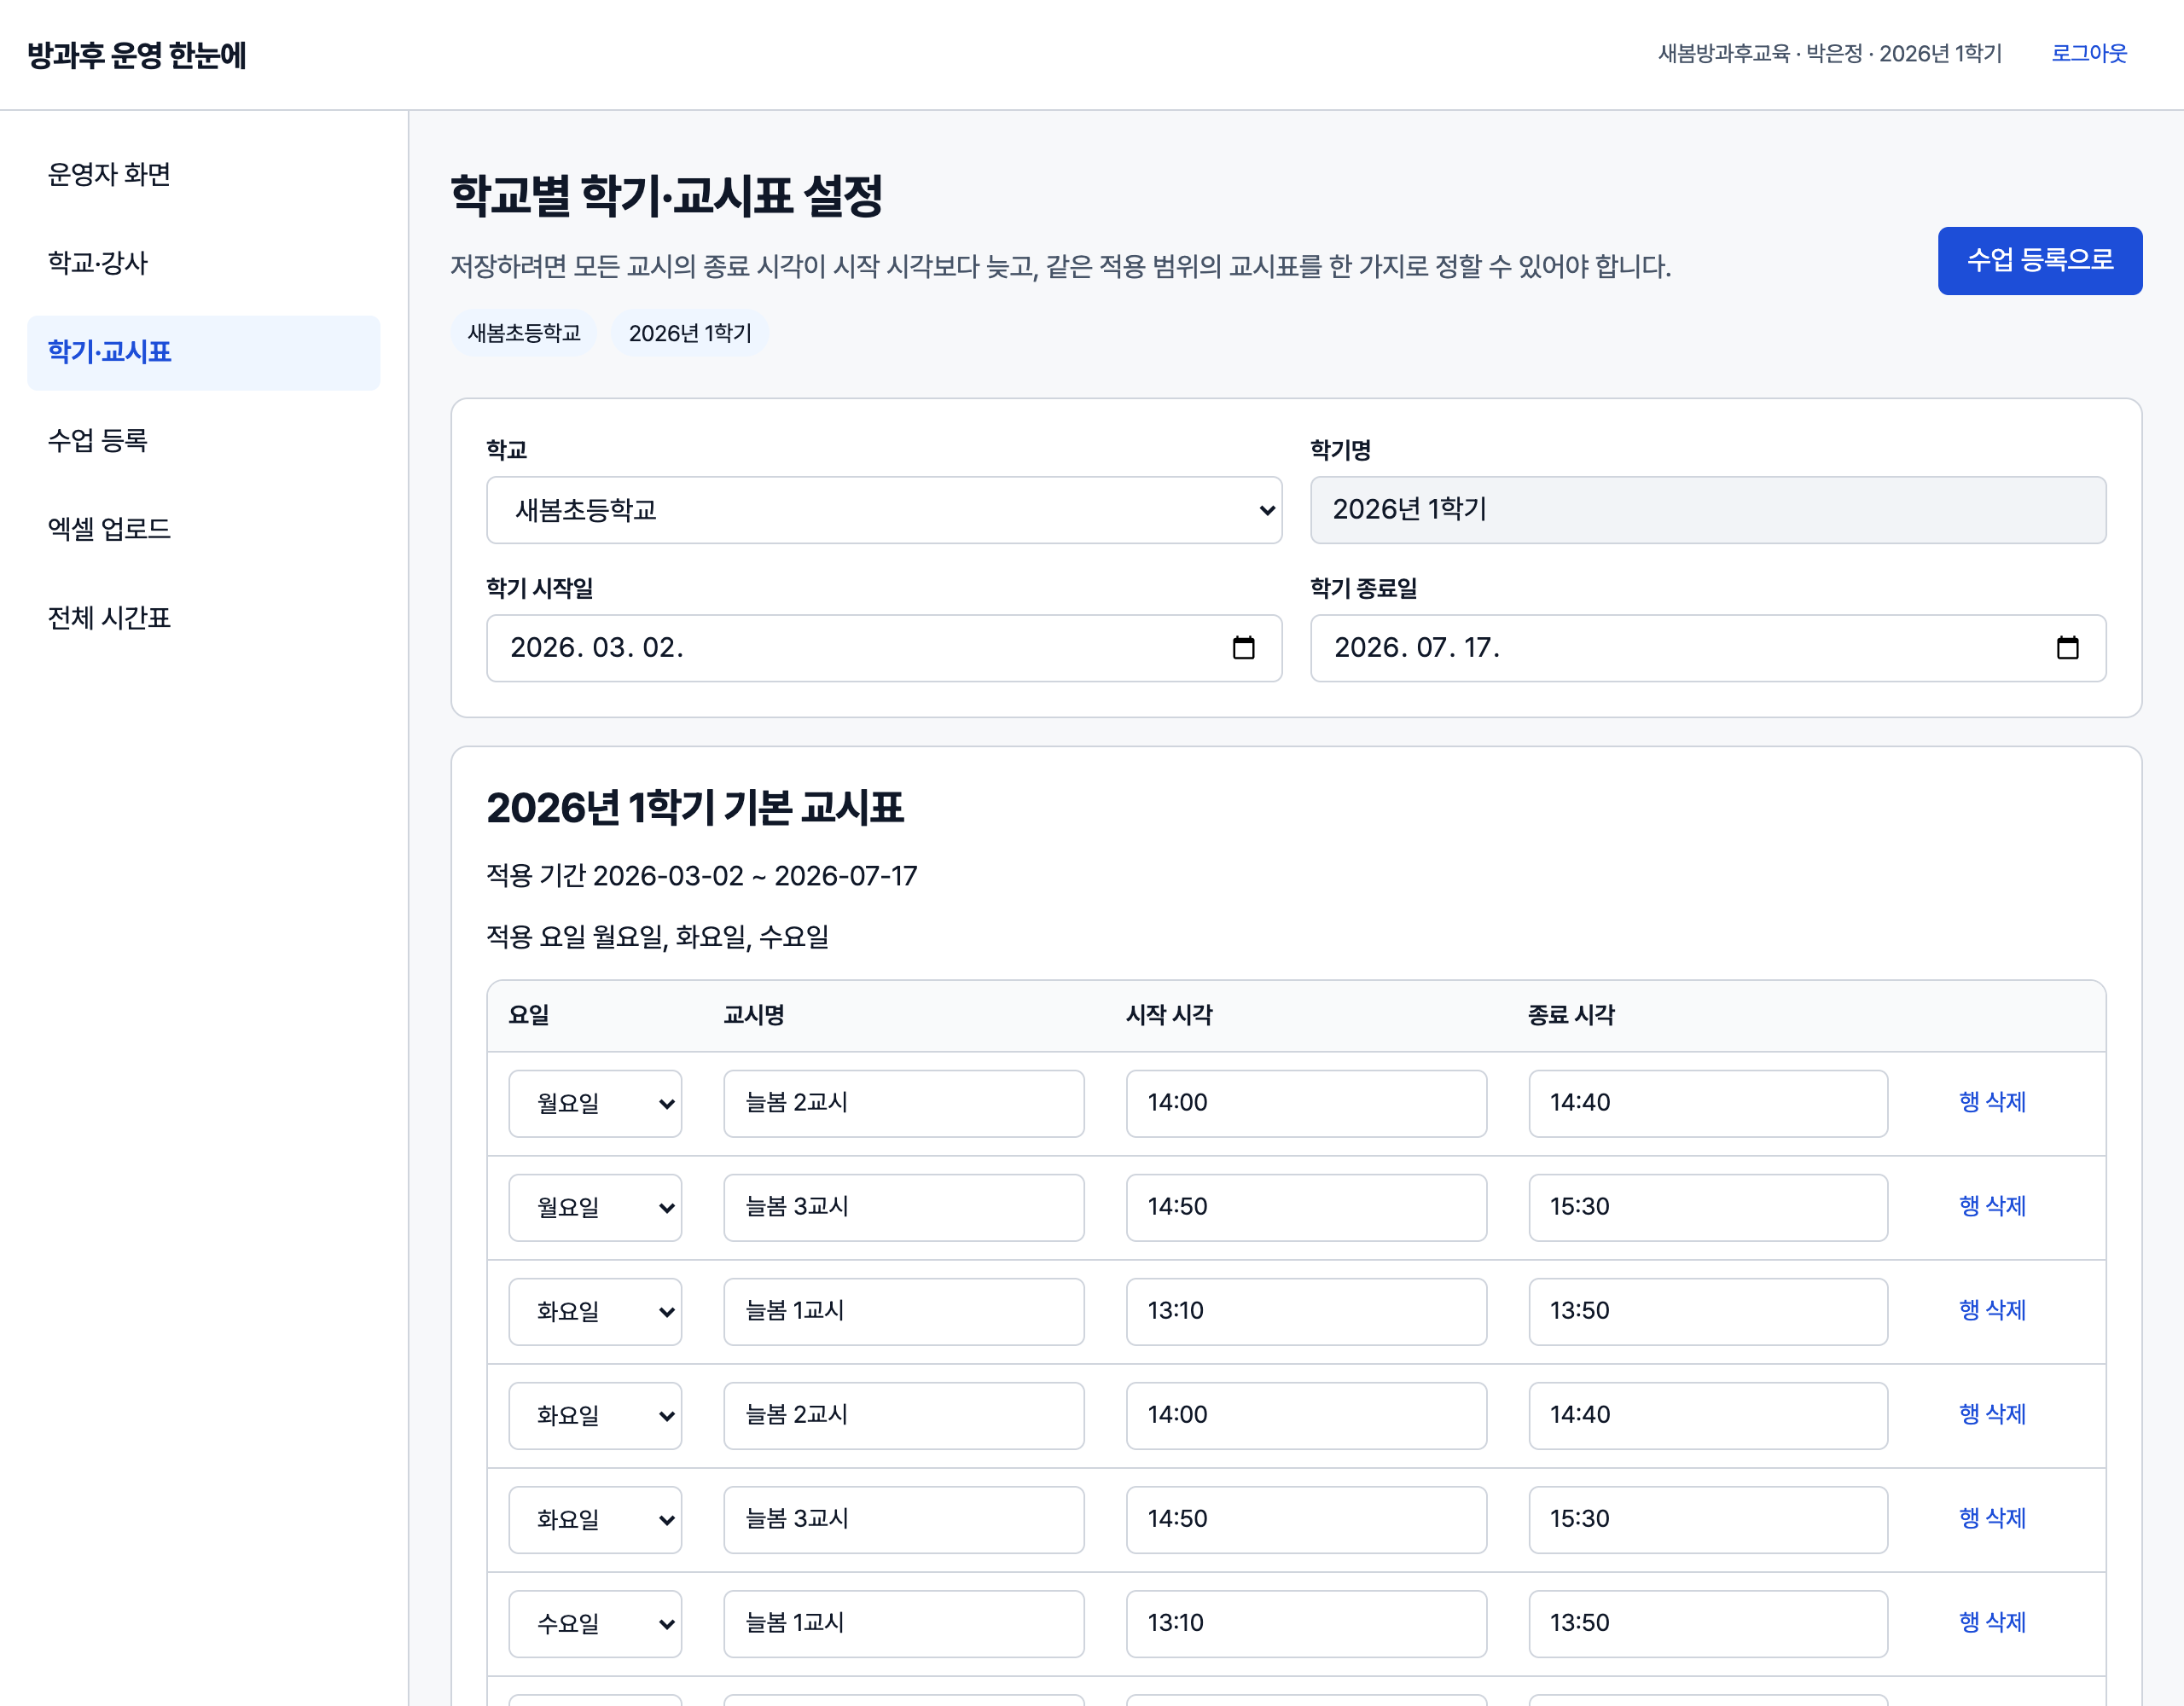Open 수업 등록 in sidebar
This screenshot has width=2184, height=1706.
[204, 440]
